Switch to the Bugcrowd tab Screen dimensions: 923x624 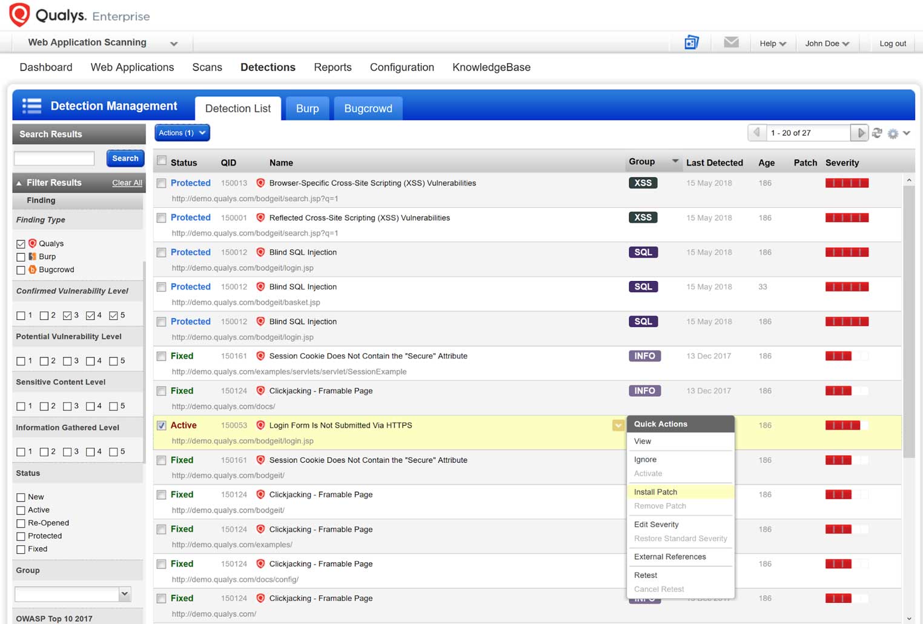(x=368, y=108)
